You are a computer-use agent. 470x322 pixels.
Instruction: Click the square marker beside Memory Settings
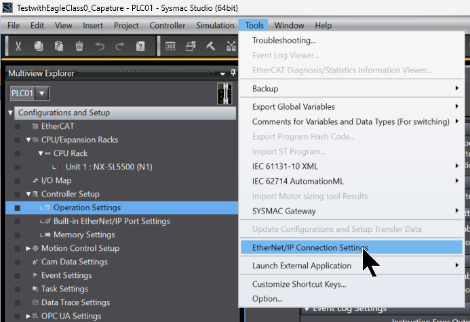tap(18, 235)
